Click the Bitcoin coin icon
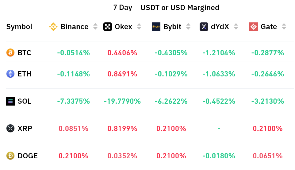Screen dimensions: 295x170 (10, 53)
